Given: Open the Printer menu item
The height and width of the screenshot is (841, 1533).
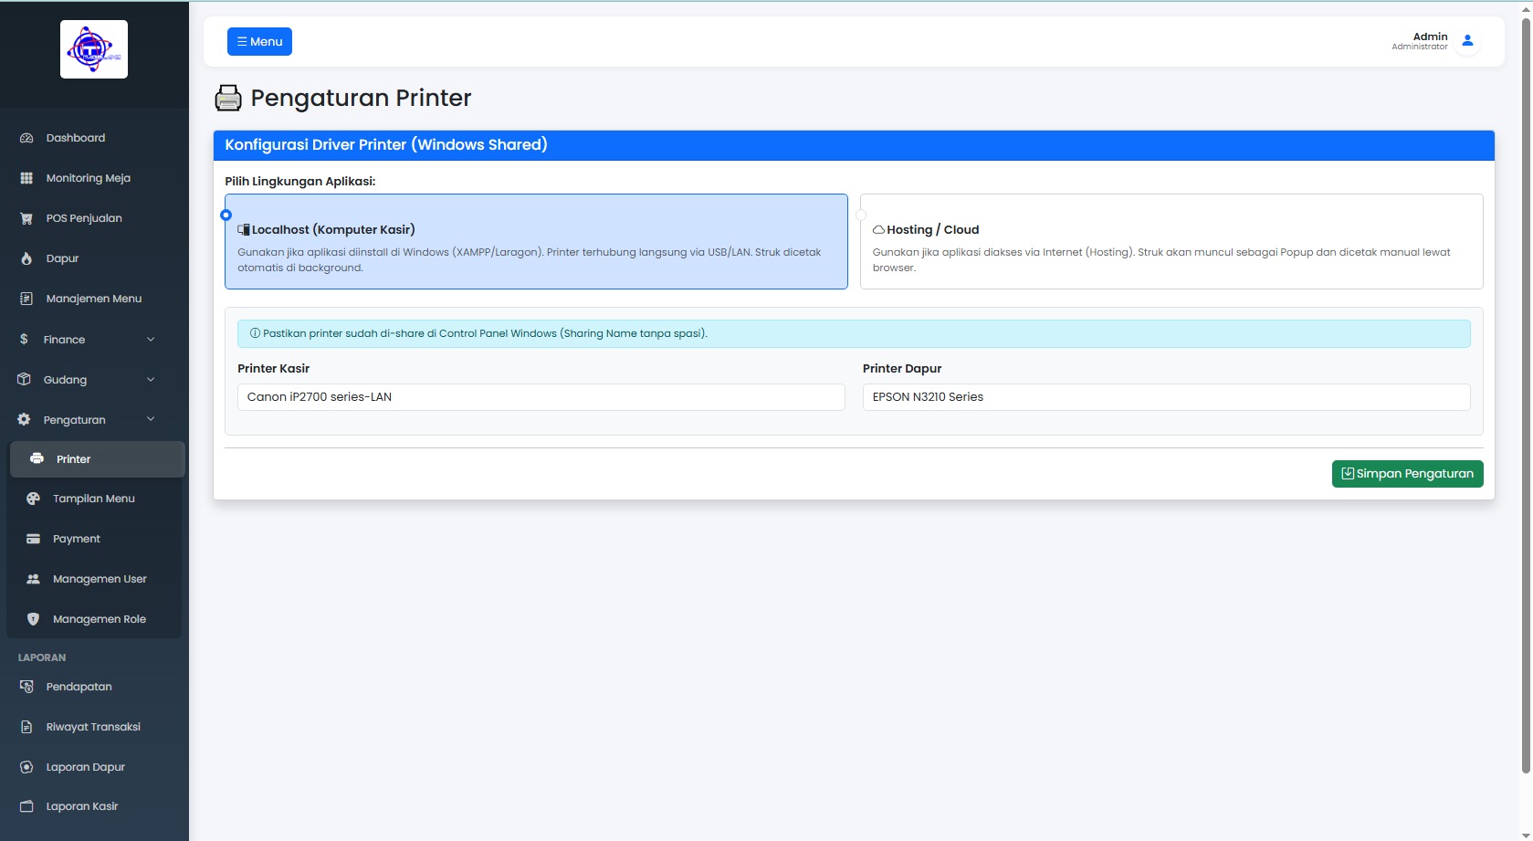Looking at the screenshot, I should pos(98,459).
